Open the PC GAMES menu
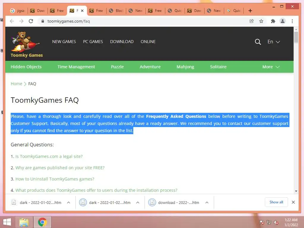This screenshot has width=304, height=228. 93,42
